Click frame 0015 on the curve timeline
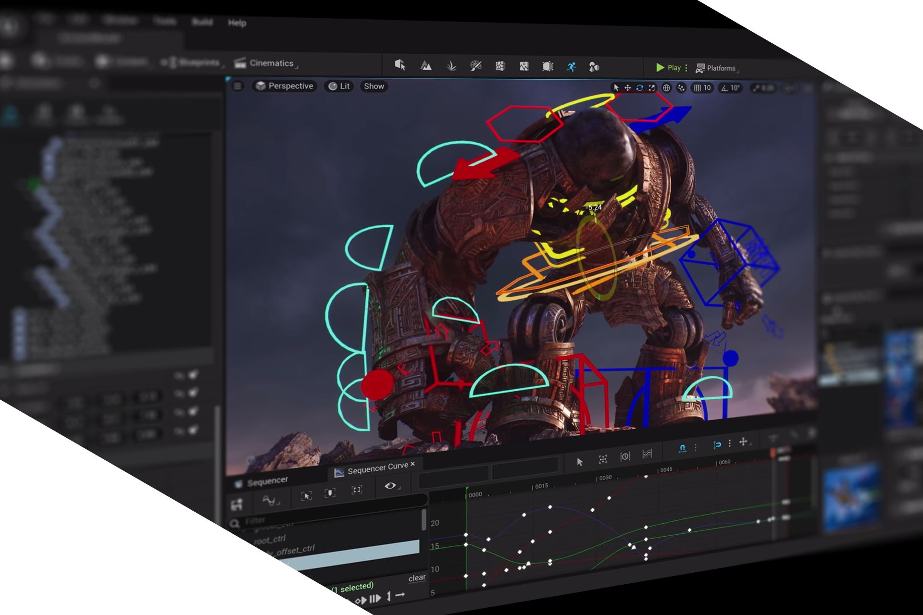Viewport: 923px width, 615px height. (541, 486)
